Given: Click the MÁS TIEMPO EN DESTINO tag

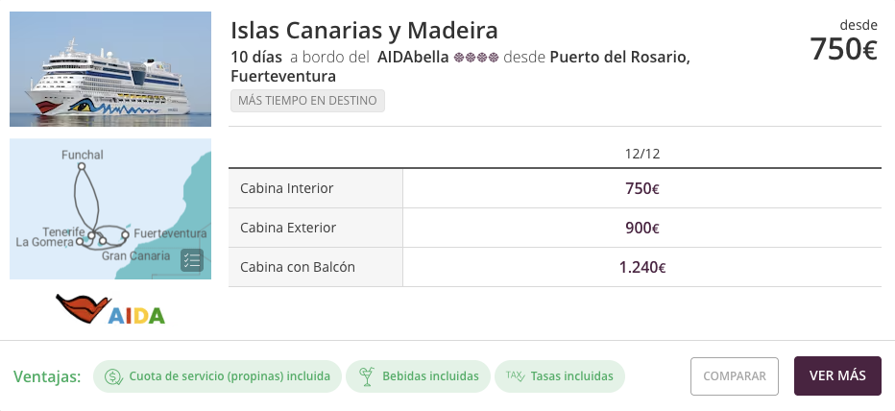Looking at the screenshot, I should 307,101.
